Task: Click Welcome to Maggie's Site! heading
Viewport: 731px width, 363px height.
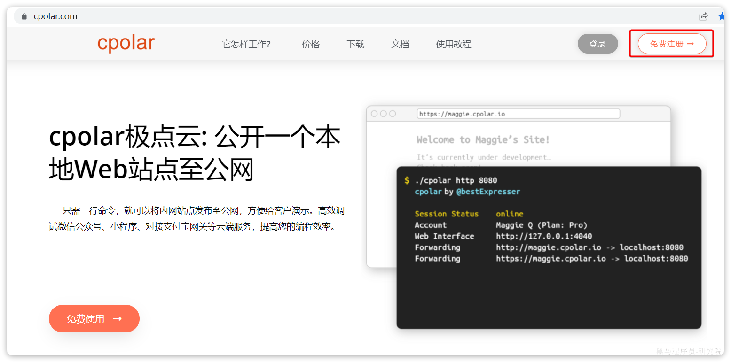Action: click(x=483, y=139)
